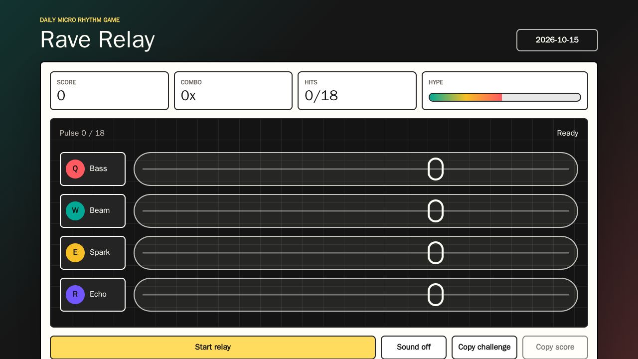Tap the Bass lane button
Image resolution: width=638 pixels, height=359 pixels.
tap(93, 169)
